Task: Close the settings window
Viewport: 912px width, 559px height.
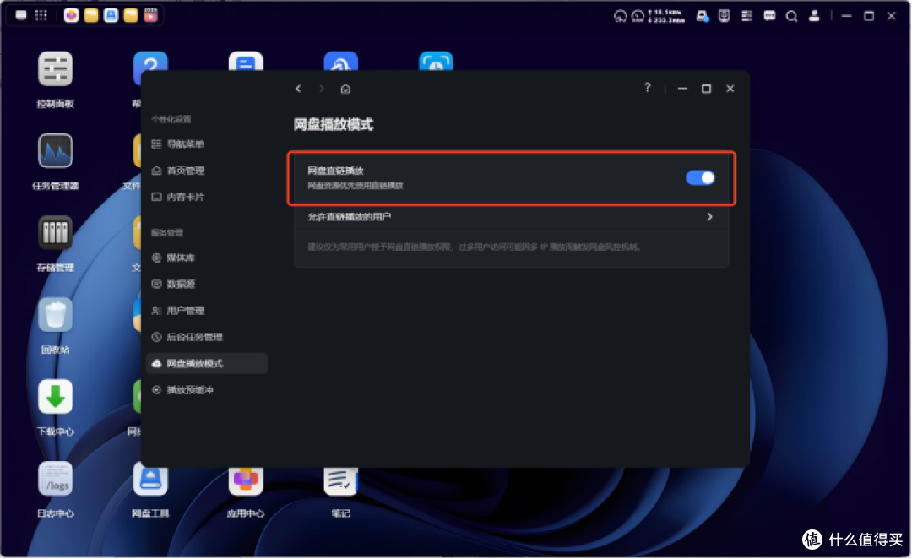Action: pyautogui.click(x=730, y=89)
